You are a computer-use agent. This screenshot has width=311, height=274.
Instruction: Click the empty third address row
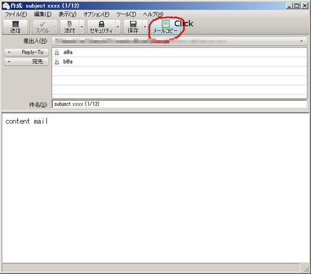180,71
